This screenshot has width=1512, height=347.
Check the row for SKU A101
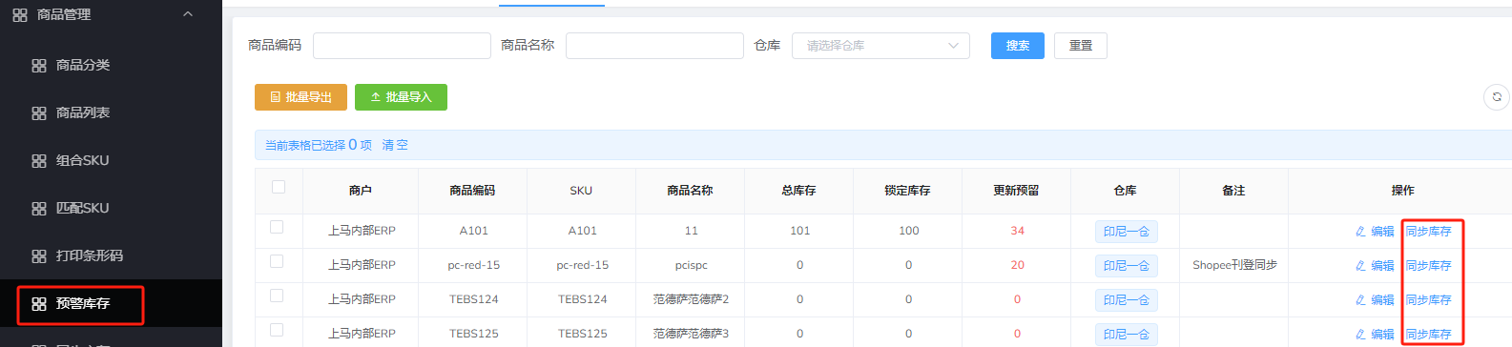coord(277,227)
